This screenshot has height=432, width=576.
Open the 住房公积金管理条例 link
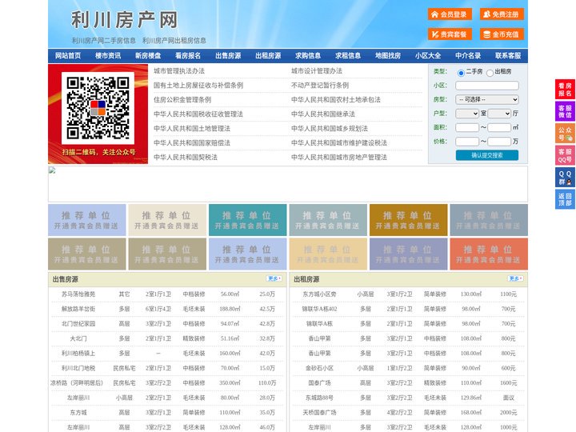pos(182,99)
